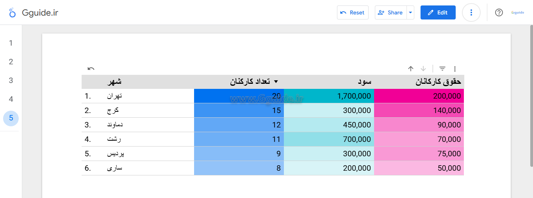The image size is (533, 198).
Task: Open the header more options button
Action: [471, 12]
